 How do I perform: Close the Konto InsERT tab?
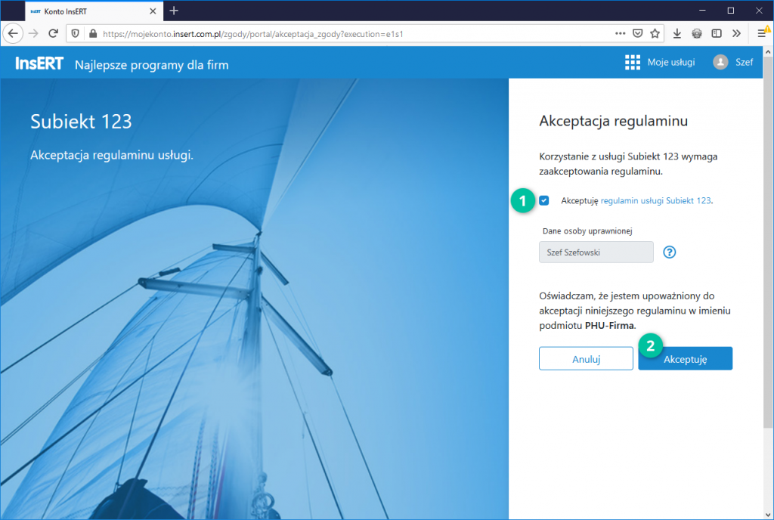coord(153,11)
